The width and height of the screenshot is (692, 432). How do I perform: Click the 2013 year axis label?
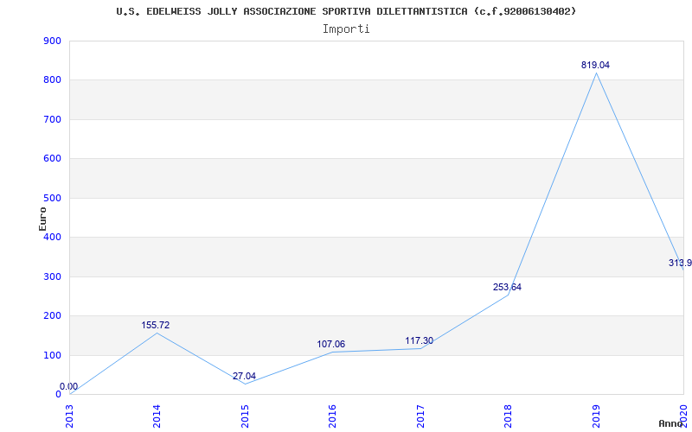pos(70,416)
